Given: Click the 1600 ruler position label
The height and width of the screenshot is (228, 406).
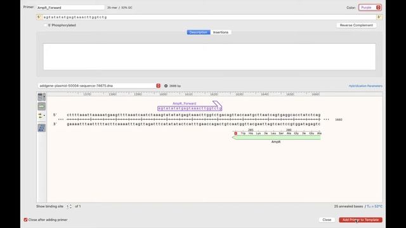Looking at the screenshot, I should pos(163,94).
